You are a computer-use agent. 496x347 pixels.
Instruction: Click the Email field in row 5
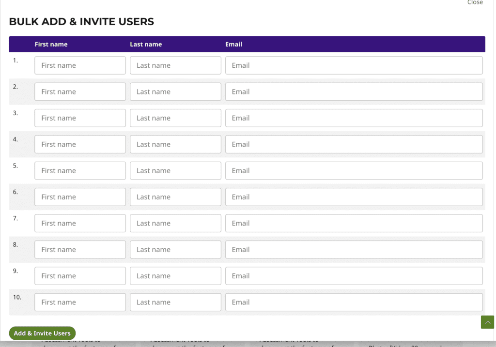pos(354,170)
